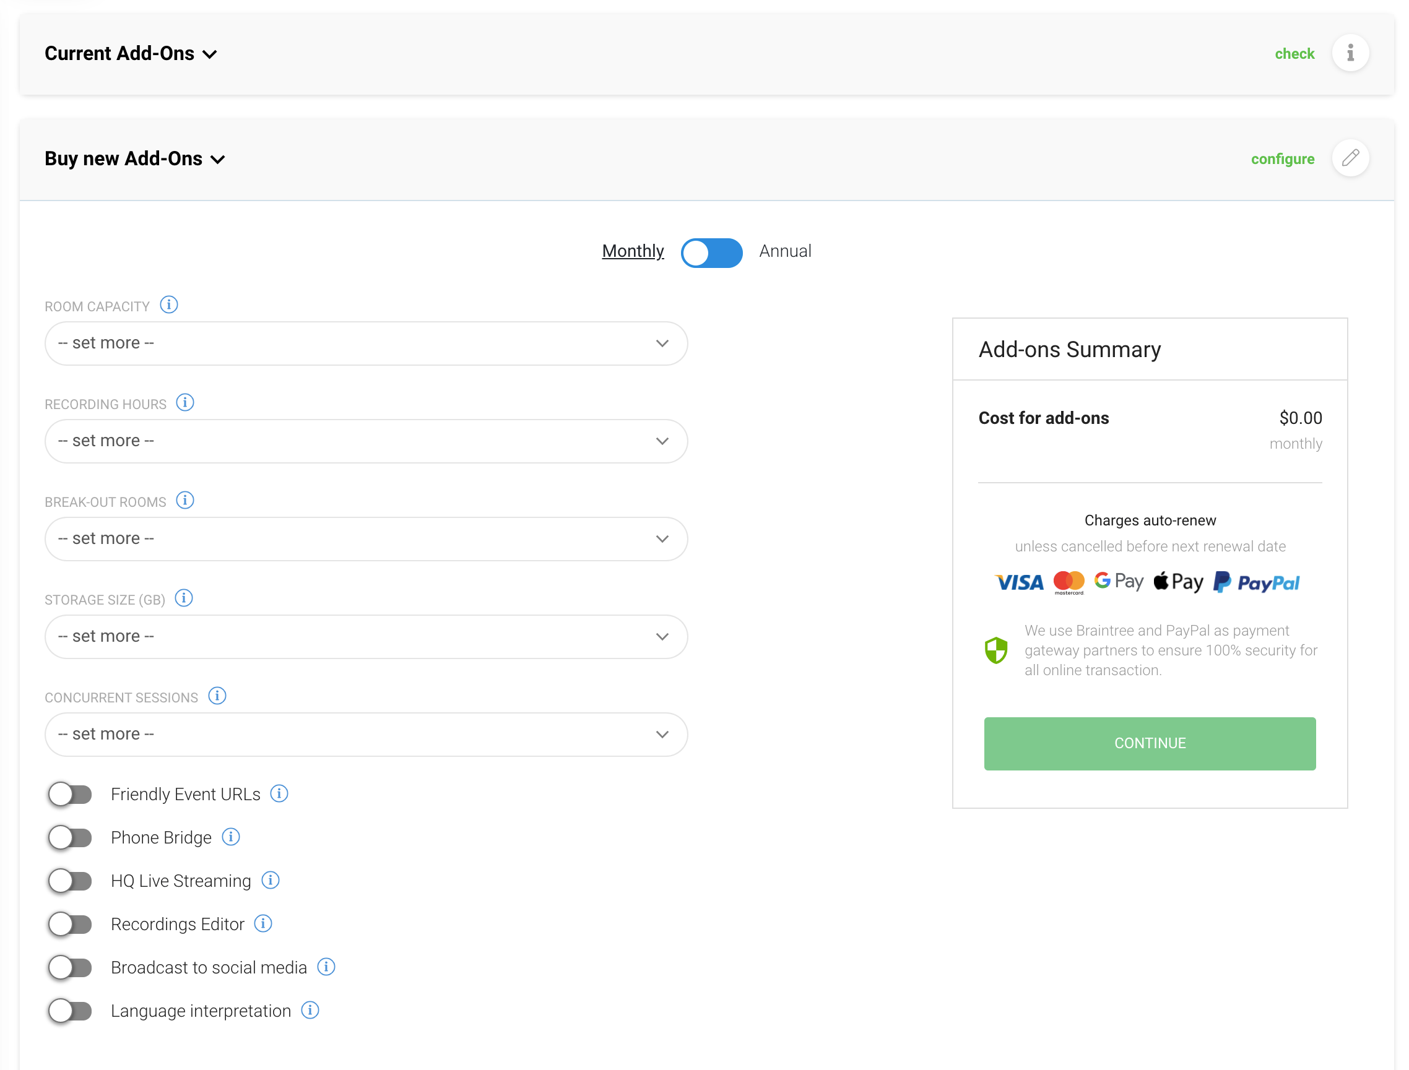This screenshot has width=1409, height=1070.
Task: Open the Concurrent Sessions dropdown
Action: (366, 735)
